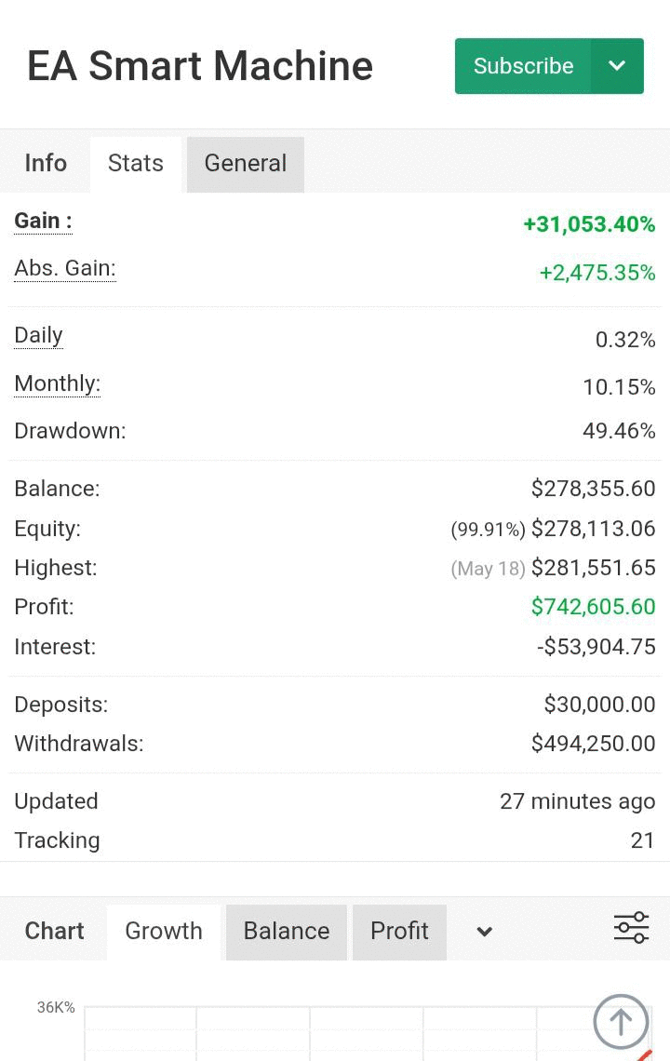Image resolution: width=670 pixels, height=1061 pixels.
Task: Select the +31,053.40% gain value
Action: point(589,224)
